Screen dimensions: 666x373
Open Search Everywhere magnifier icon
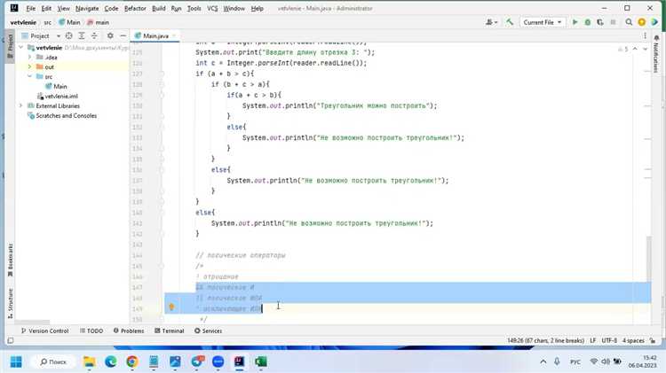[629, 22]
